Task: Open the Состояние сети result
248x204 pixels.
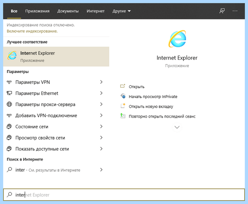Action: [56, 127]
